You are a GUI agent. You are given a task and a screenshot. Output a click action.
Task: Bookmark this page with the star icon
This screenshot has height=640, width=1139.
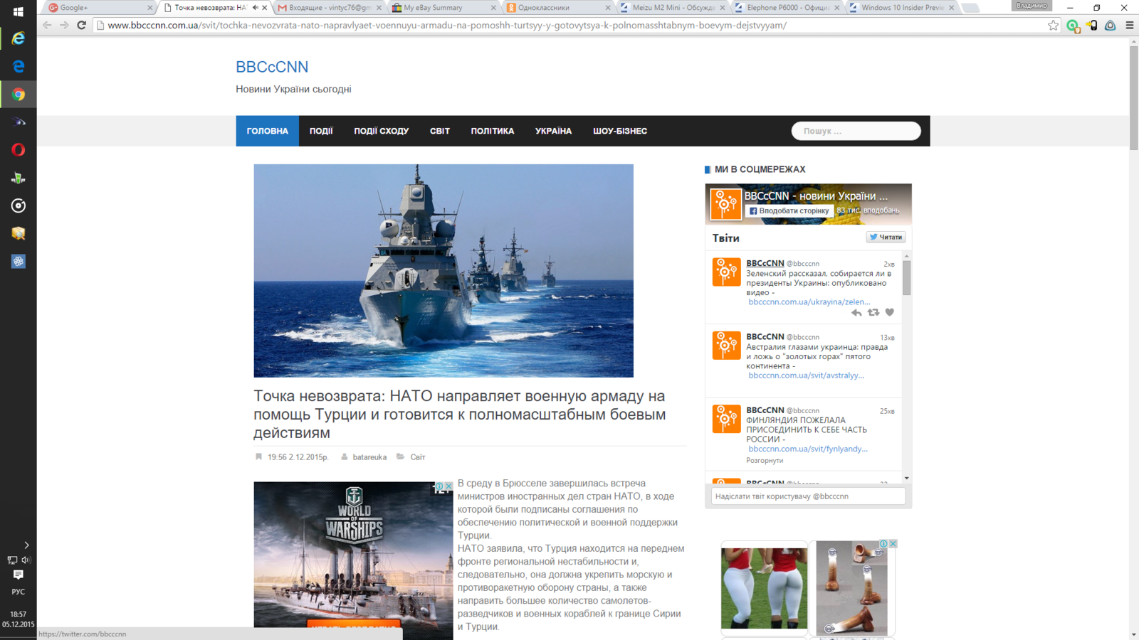tap(1053, 26)
